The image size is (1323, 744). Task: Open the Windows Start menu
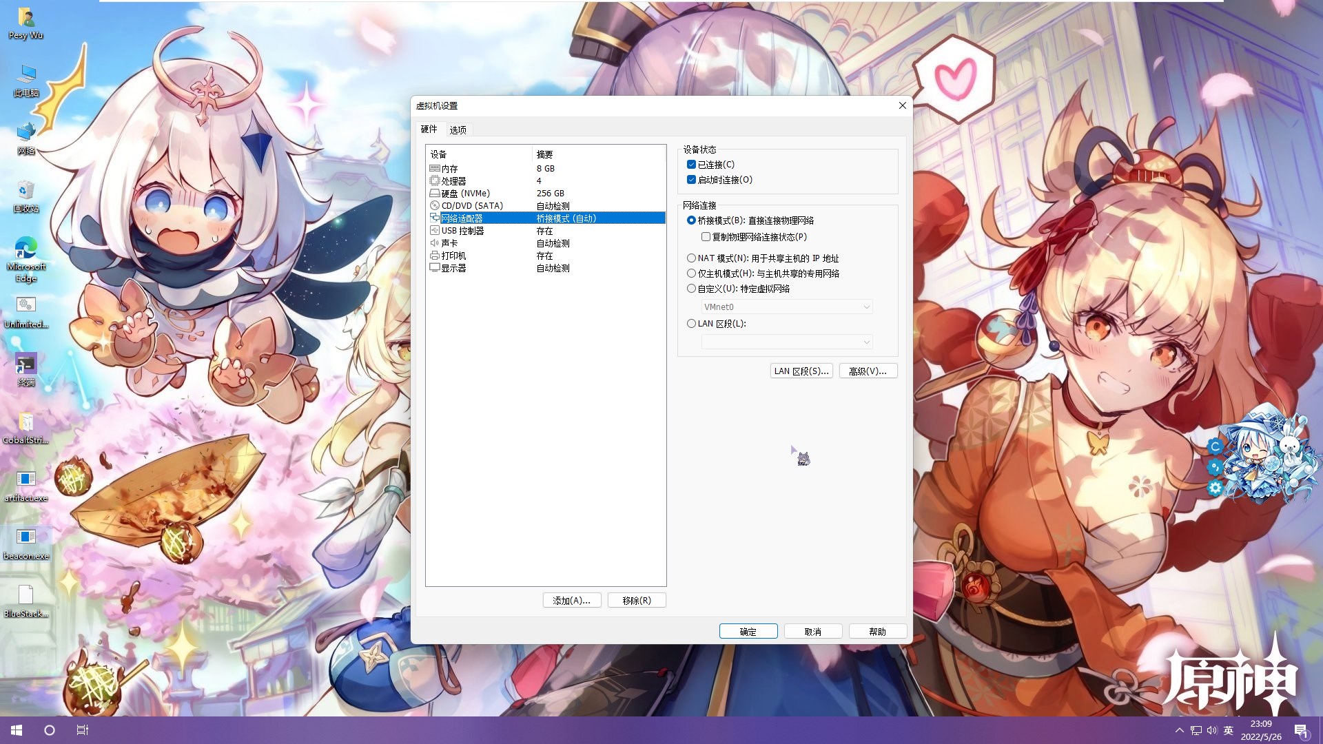pyautogui.click(x=17, y=730)
